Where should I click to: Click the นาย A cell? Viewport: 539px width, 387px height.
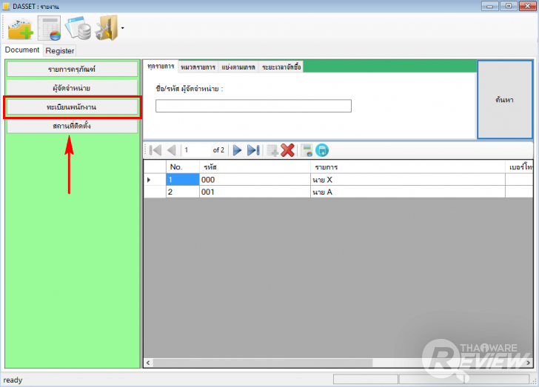point(408,192)
